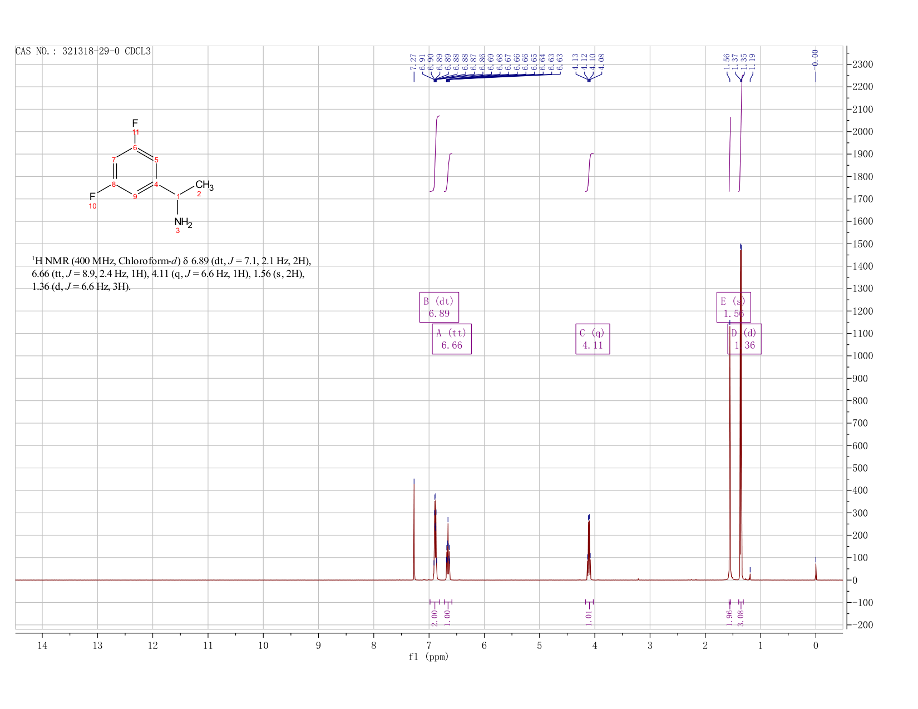Select the E (s) 1.56 multiplet label

[733, 307]
